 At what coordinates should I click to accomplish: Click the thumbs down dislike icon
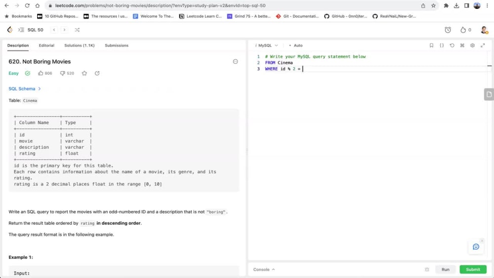pyautogui.click(x=63, y=73)
